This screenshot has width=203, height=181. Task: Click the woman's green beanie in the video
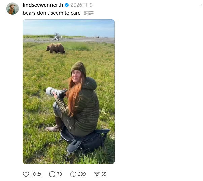click(79, 68)
